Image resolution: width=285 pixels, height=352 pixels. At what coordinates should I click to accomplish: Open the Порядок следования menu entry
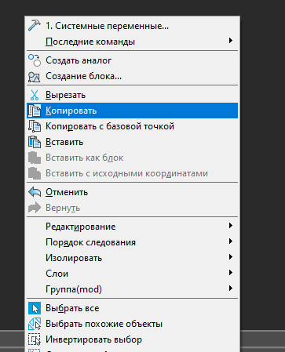point(132,242)
